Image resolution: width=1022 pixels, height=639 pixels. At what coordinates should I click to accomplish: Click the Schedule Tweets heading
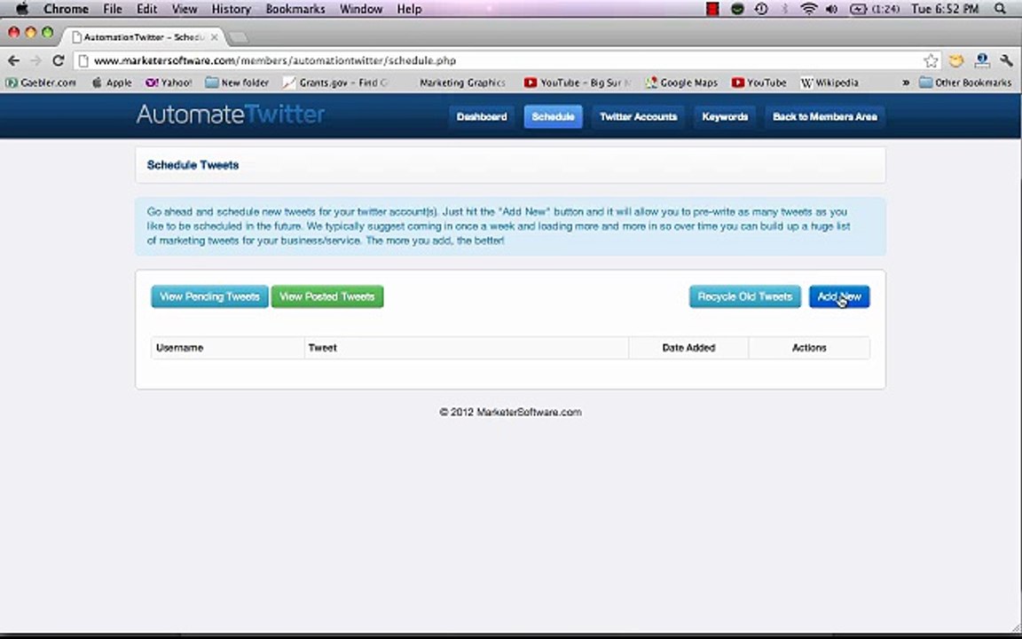pyautogui.click(x=193, y=165)
